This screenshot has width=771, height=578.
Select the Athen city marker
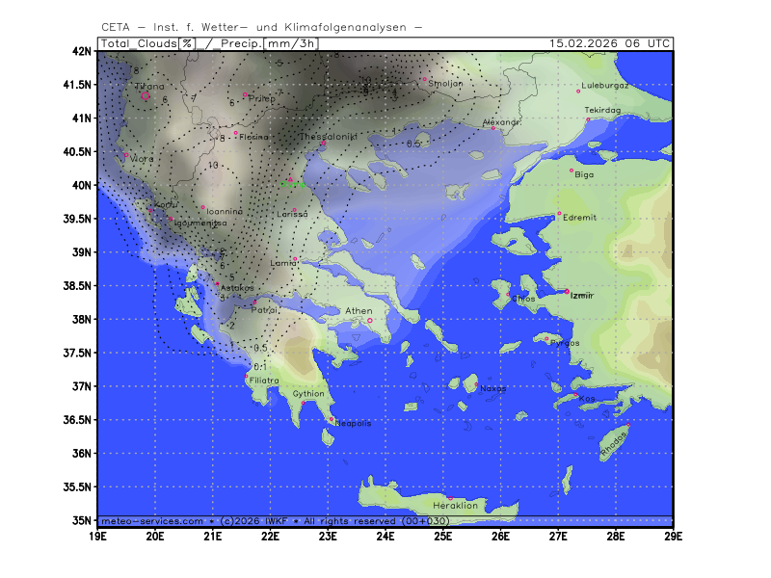[370, 321]
